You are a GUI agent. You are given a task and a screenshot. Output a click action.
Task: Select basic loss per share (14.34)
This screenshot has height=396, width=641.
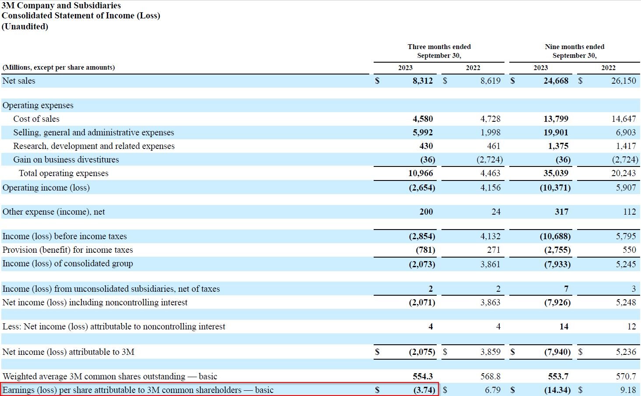[x=557, y=390]
